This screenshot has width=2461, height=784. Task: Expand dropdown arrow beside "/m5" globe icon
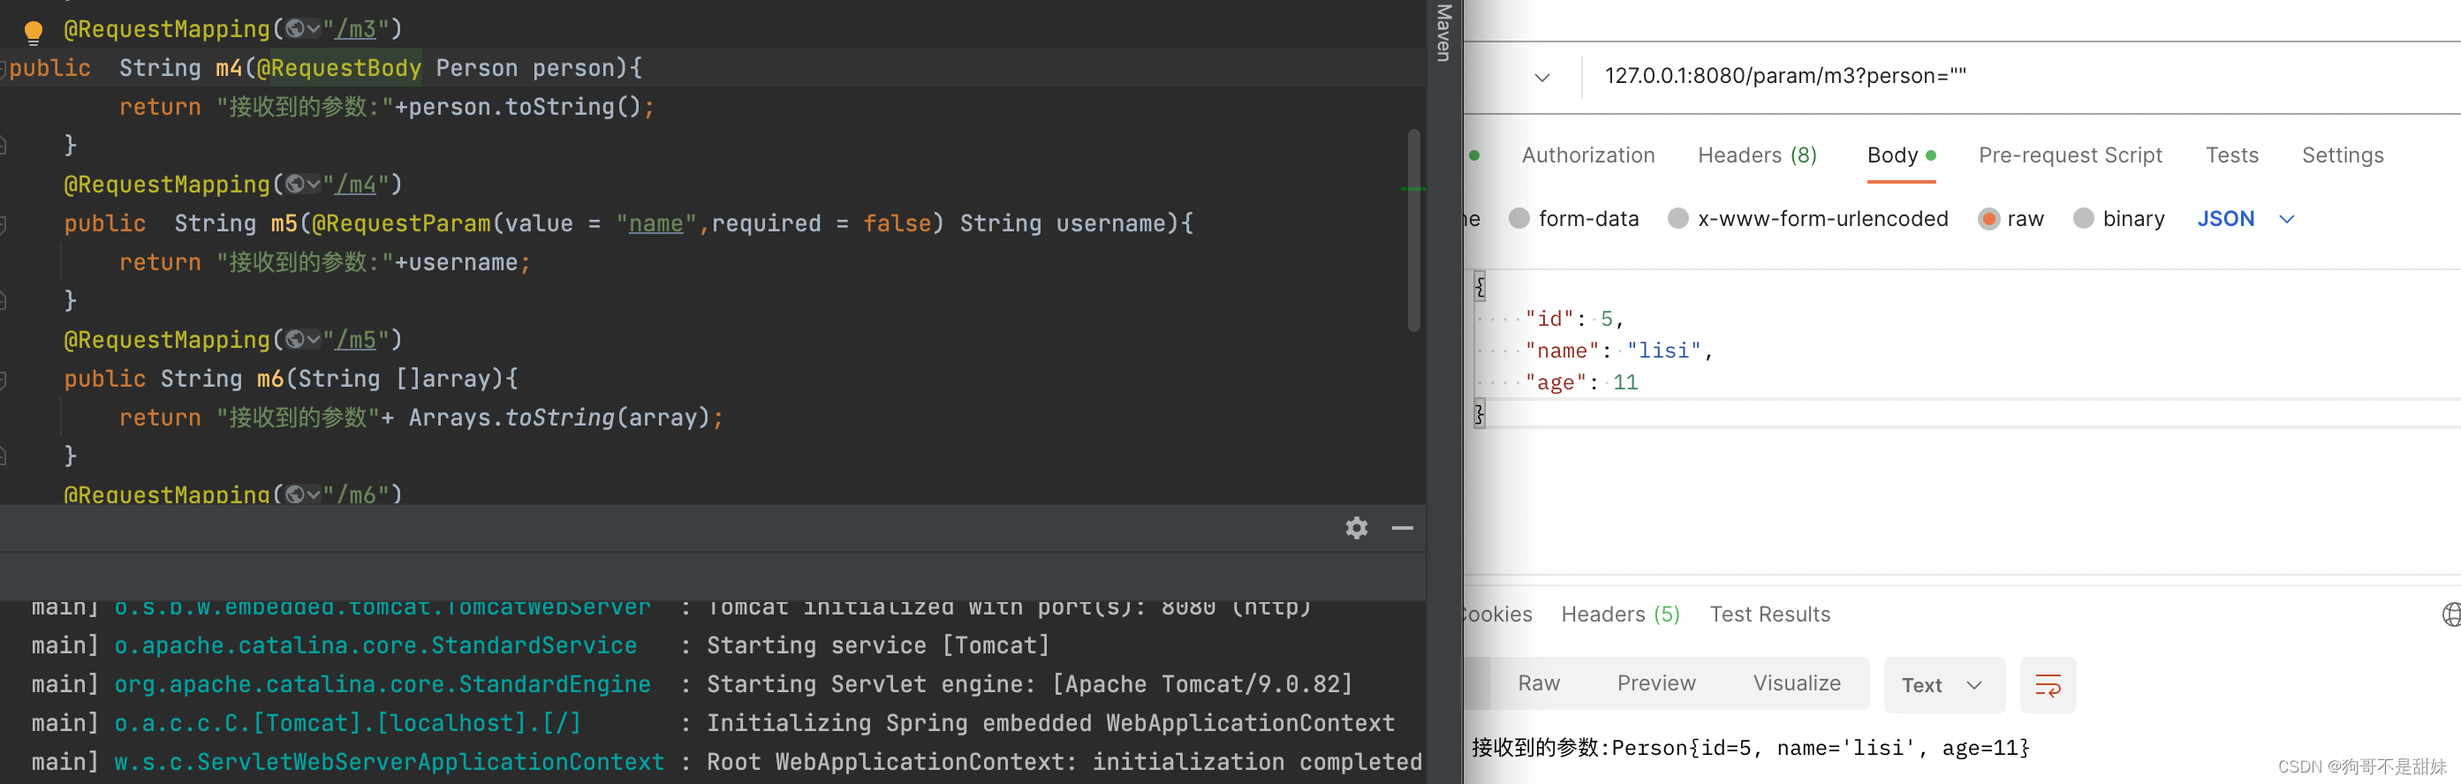(314, 340)
